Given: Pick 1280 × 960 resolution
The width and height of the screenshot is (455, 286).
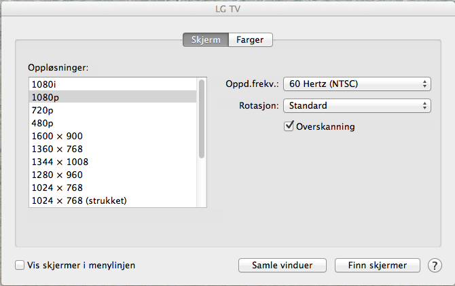Looking at the screenshot, I should (x=113, y=175).
